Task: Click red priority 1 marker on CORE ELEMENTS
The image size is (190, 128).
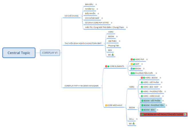Action: click(x=106, y=66)
